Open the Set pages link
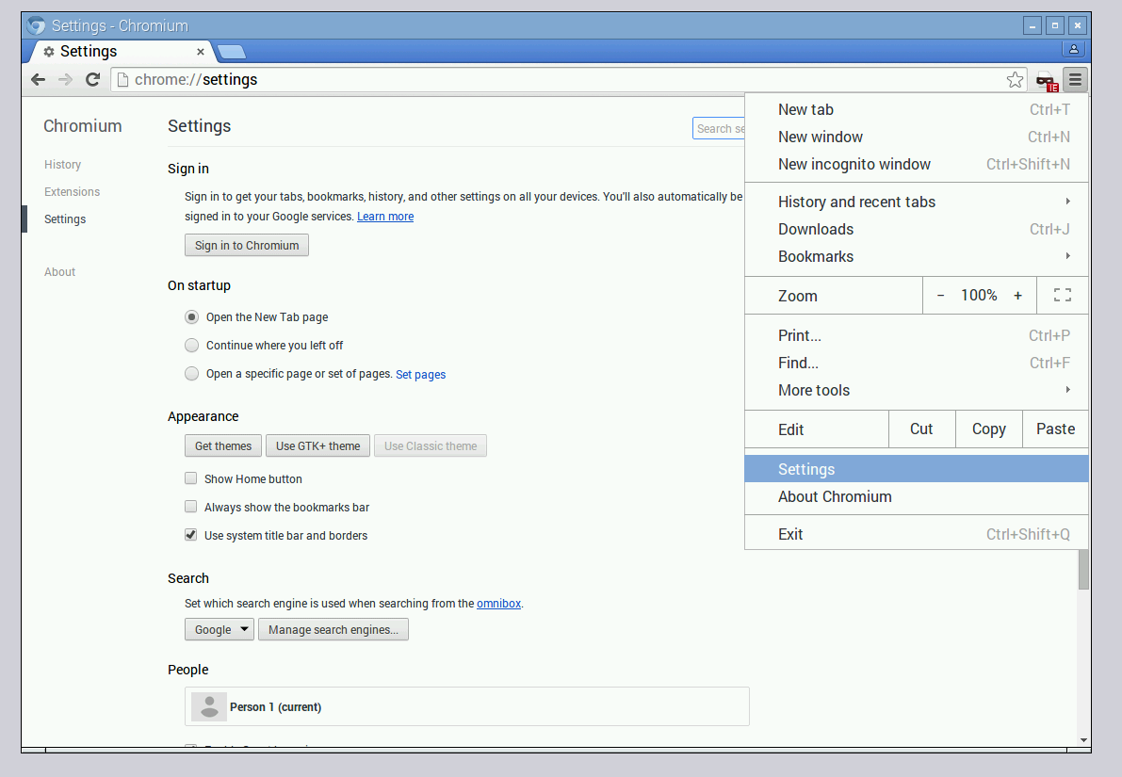The height and width of the screenshot is (777, 1122). [x=420, y=375]
